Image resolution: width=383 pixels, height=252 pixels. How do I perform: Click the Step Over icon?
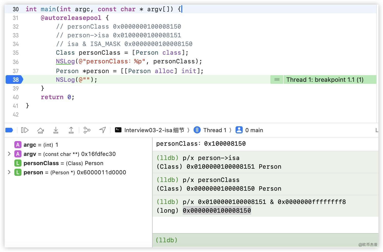(x=40, y=130)
